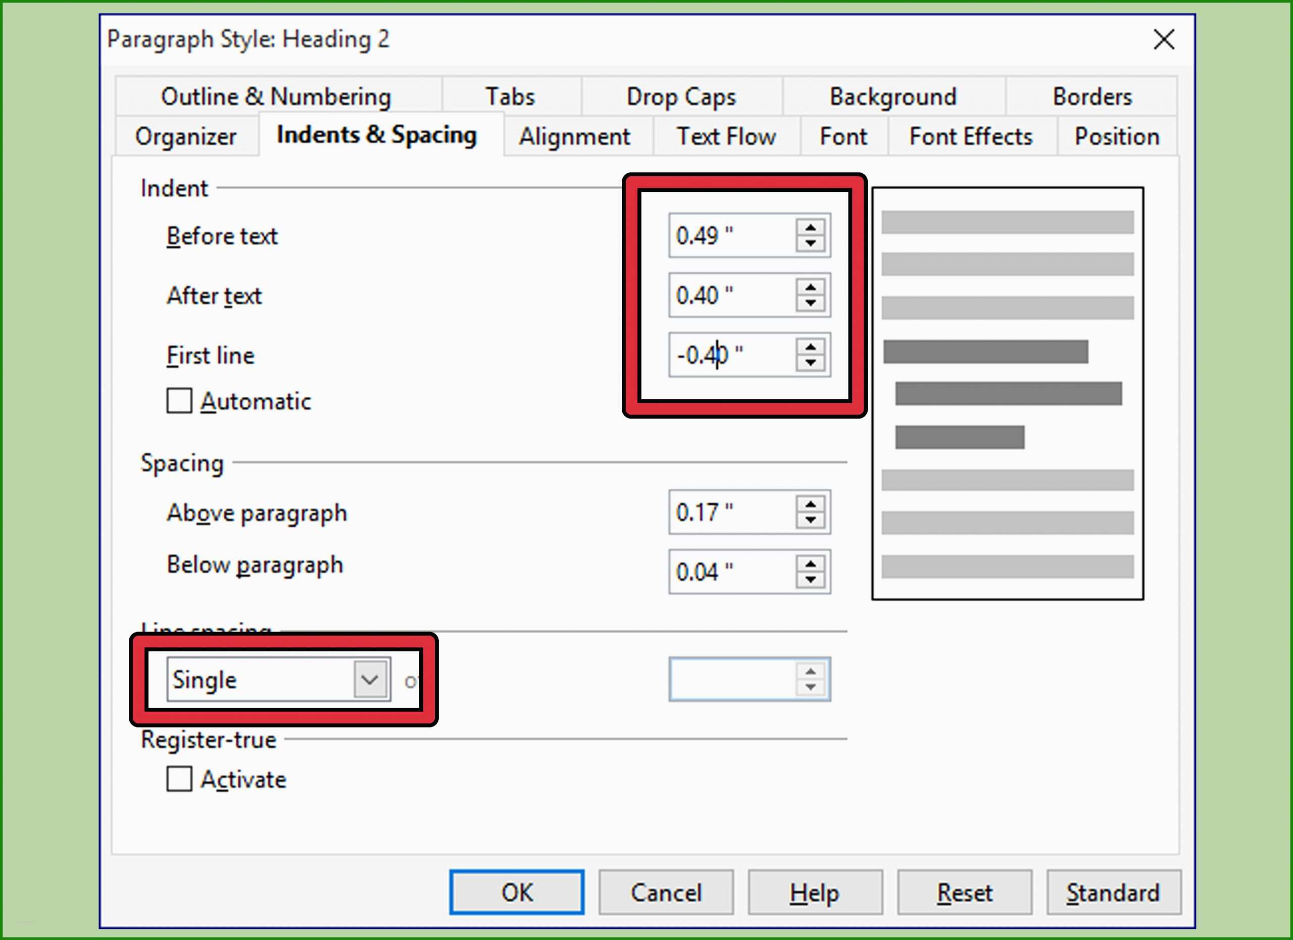Switch to the Alignment tab
Screen dimensions: 1293x940
click(x=574, y=137)
